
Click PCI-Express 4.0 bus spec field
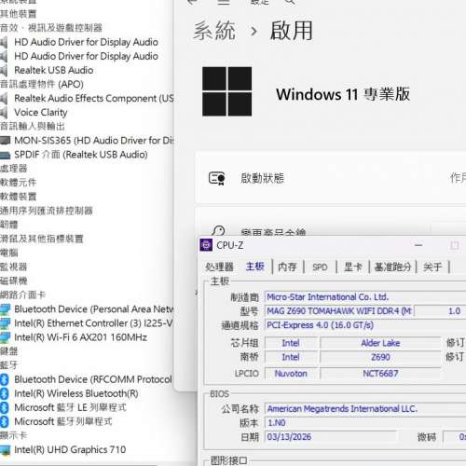click(365, 325)
